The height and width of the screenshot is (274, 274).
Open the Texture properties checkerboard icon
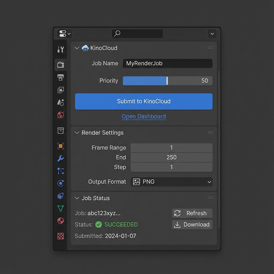[x=61, y=236]
